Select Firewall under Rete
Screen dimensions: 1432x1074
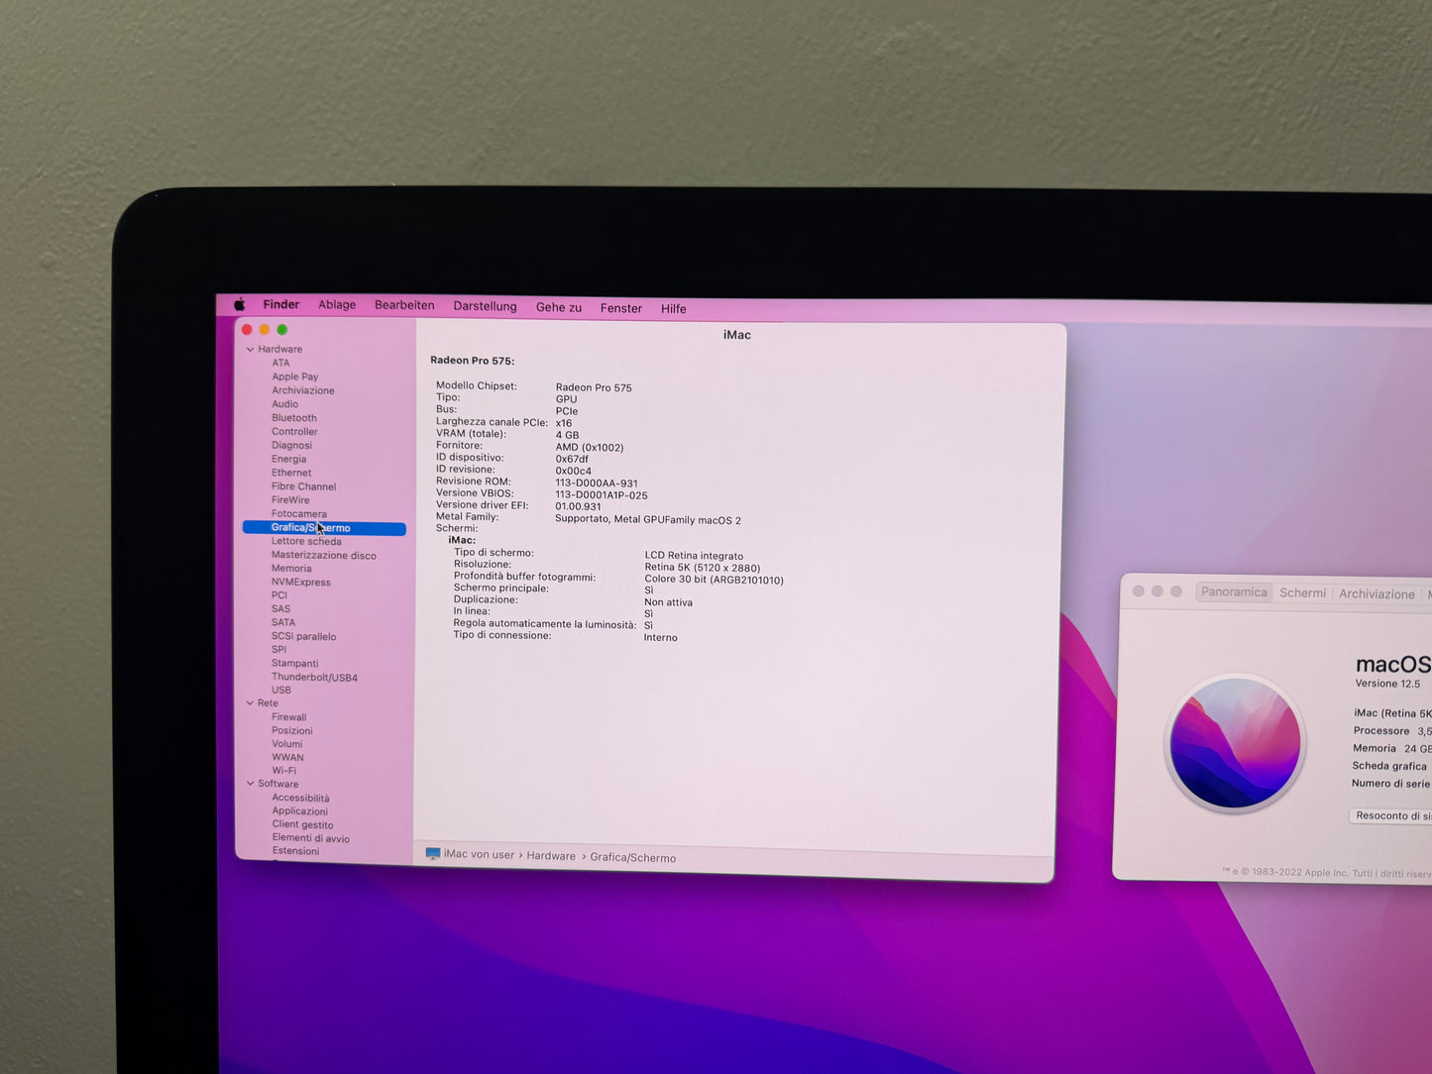(x=289, y=717)
